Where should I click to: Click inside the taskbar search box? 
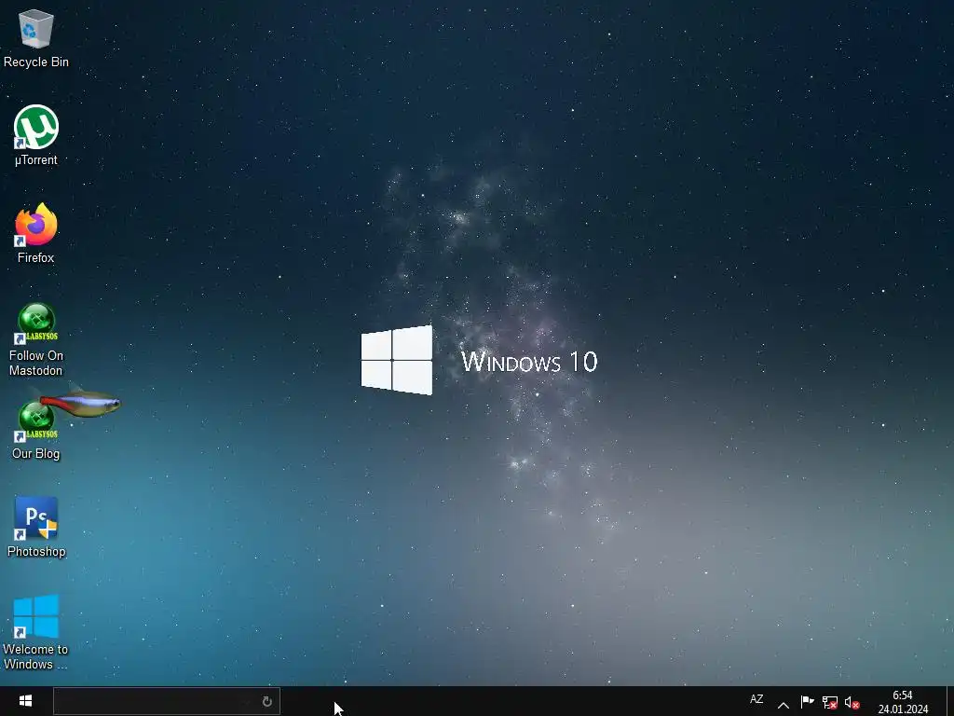(166, 701)
